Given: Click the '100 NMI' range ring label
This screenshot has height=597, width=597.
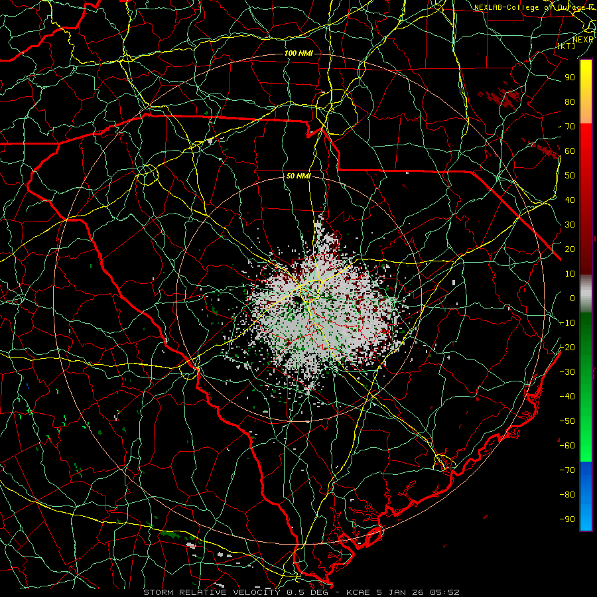Looking at the screenshot, I should coord(298,53).
